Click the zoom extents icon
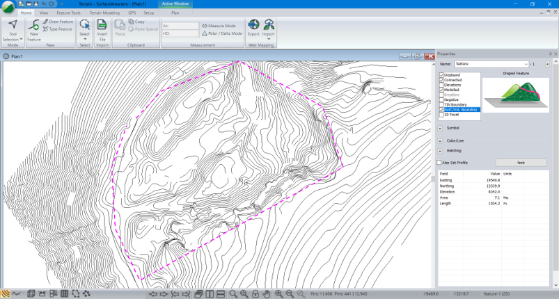The image size is (559, 299). click(x=244, y=294)
